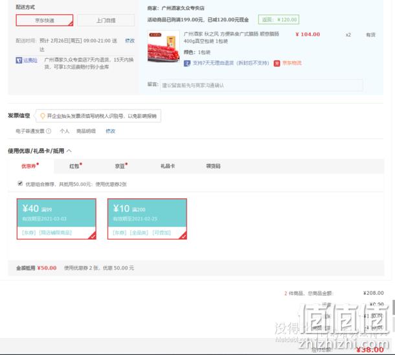
Task: Click the price ¥104.00
Action: point(308,34)
